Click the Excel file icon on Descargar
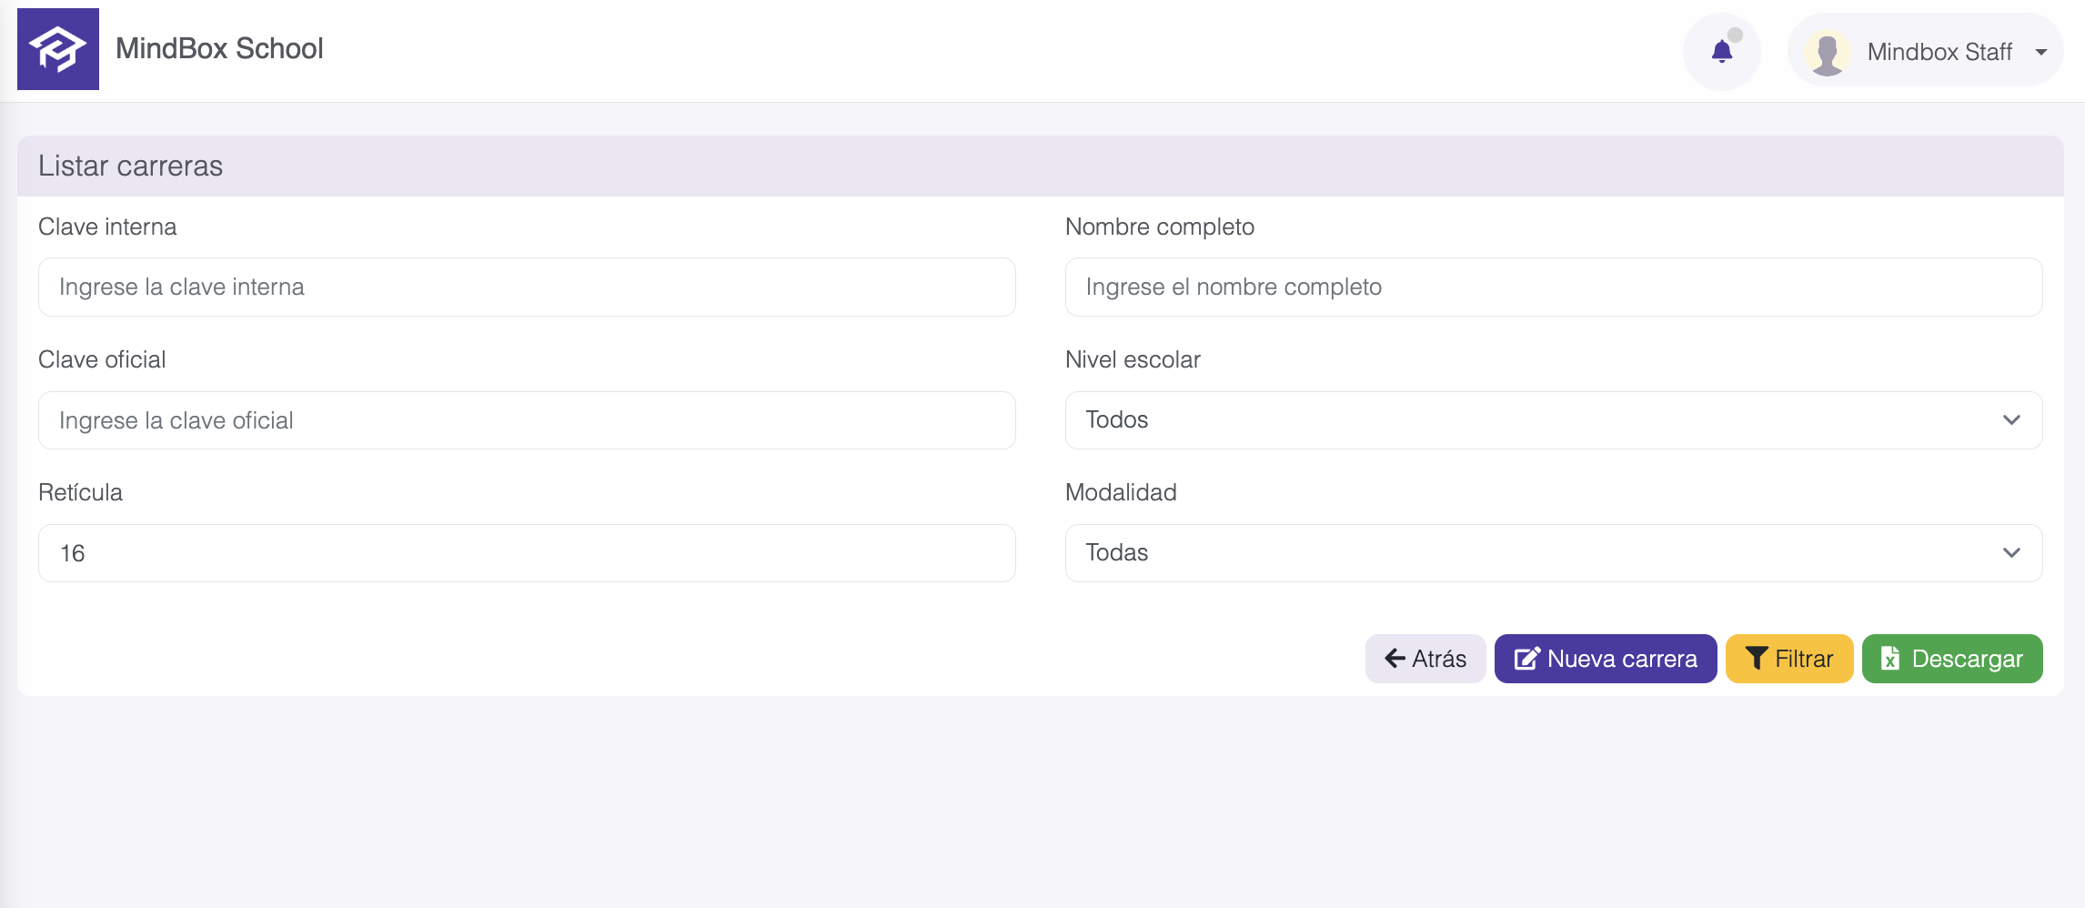 point(1890,659)
